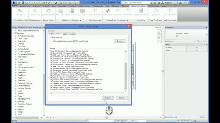220x123 pixels.
Task: Close the Properties palette
Action: pos(207,27)
